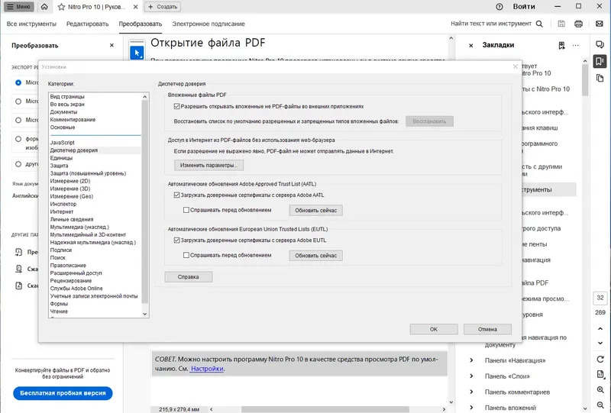Image resolution: width=611 pixels, height=413 pixels.
Task: Expand Панель комментариев bookmark
Action: (471, 392)
